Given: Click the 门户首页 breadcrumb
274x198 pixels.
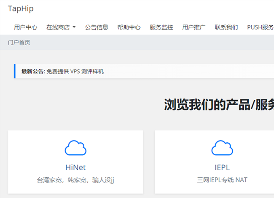Looking at the screenshot, I should 19,43.
